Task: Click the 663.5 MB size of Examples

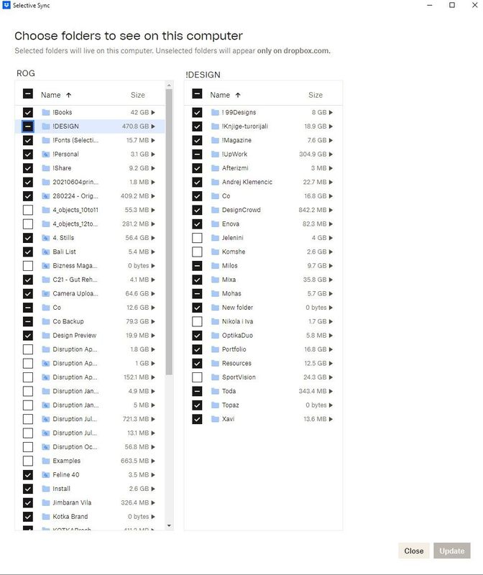Action: (134, 461)
